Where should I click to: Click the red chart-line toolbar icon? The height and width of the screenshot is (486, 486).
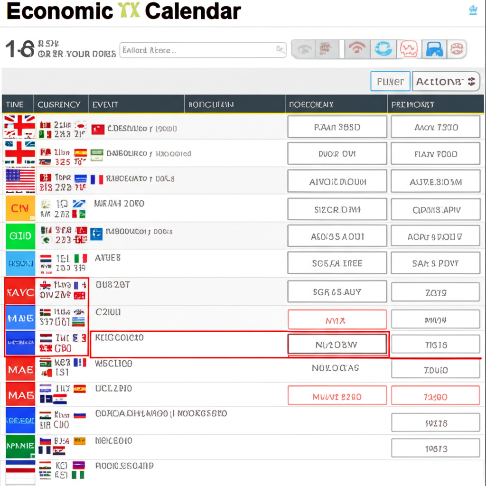click(x=408, y=49)
